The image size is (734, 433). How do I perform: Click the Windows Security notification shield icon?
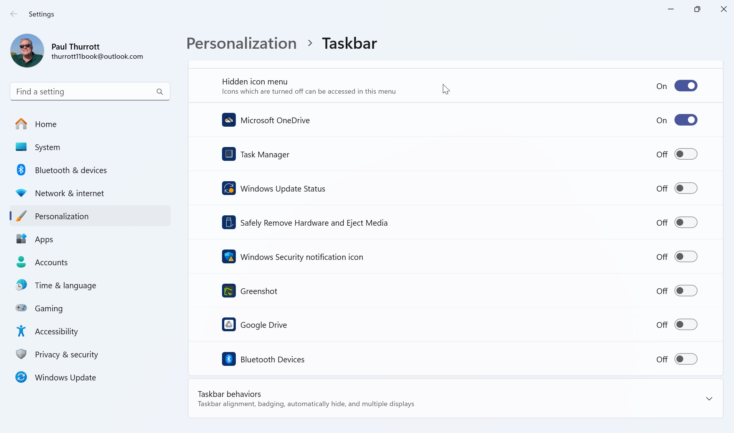click(229, 257)
